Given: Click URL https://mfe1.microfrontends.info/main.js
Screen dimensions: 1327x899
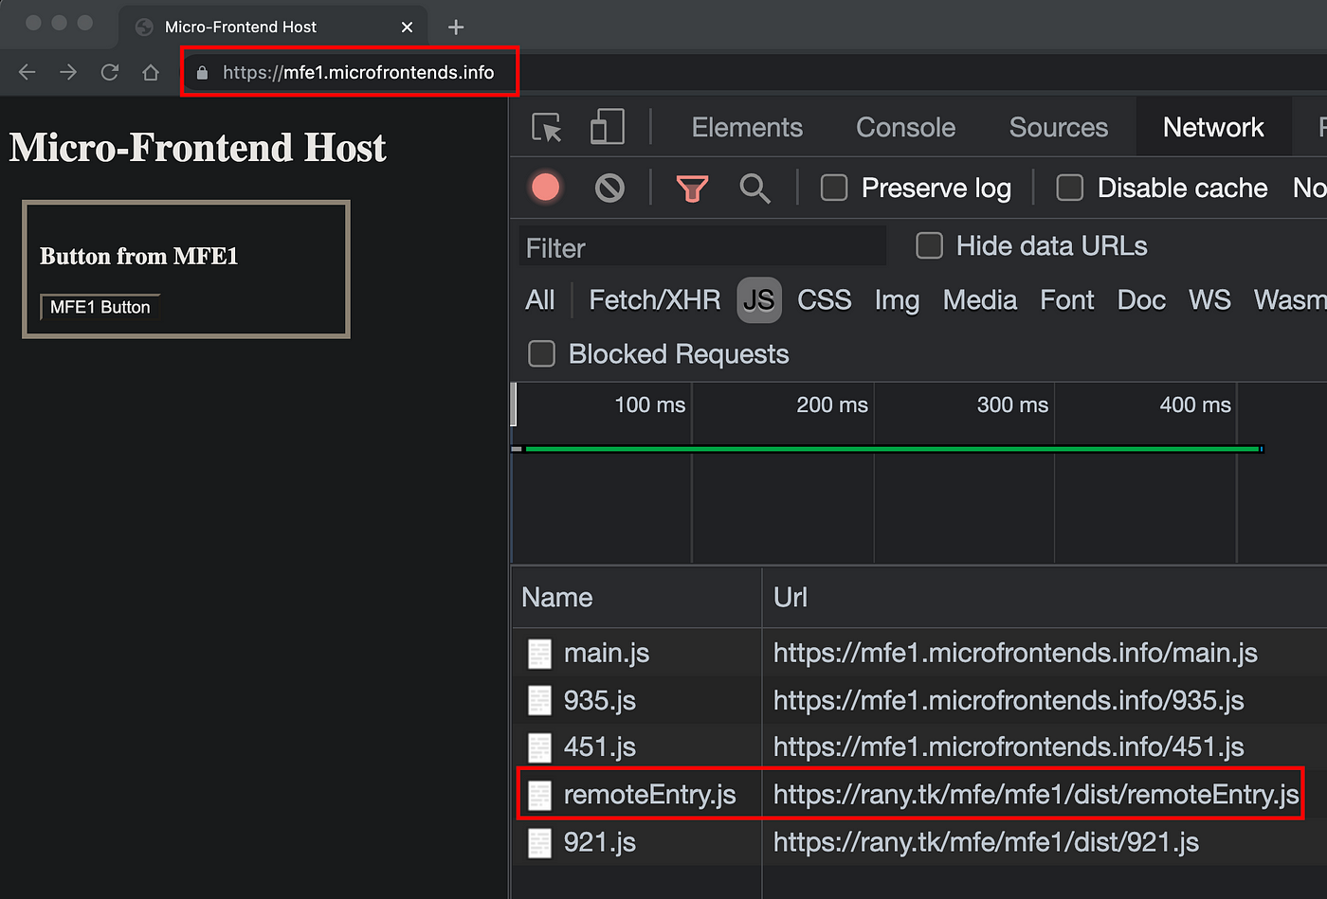Looking at the screenshot, I should coord(1015,653).
